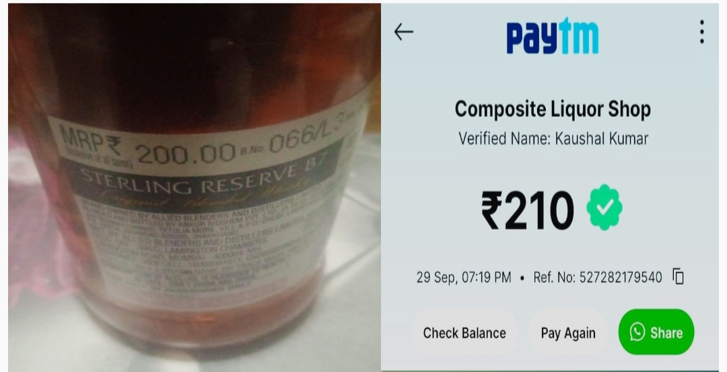Click reference number 527282179540
This screenshot has height=372, width=727.
point(598,277)
